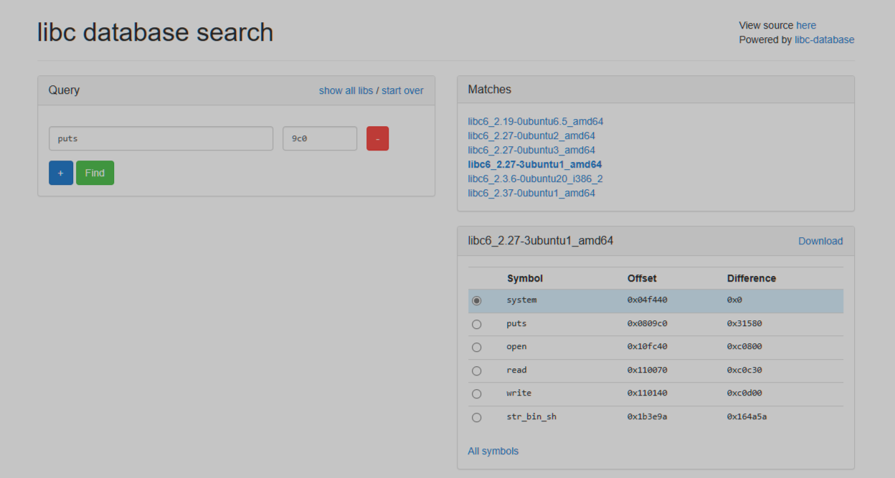Click the system offset 0x04f440
The image size is (895, 478).
pyautogui.click(x=648, y=300)
